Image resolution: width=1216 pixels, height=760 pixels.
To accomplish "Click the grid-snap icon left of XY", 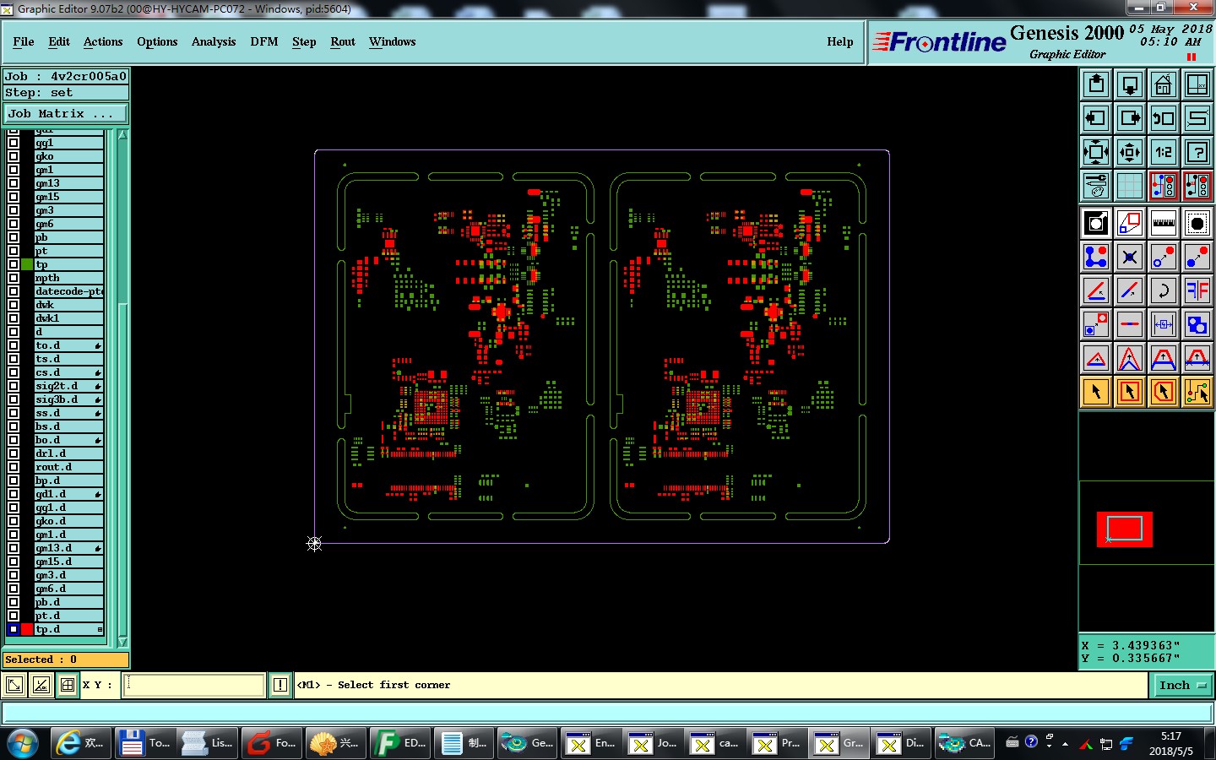I will [68, 685].
